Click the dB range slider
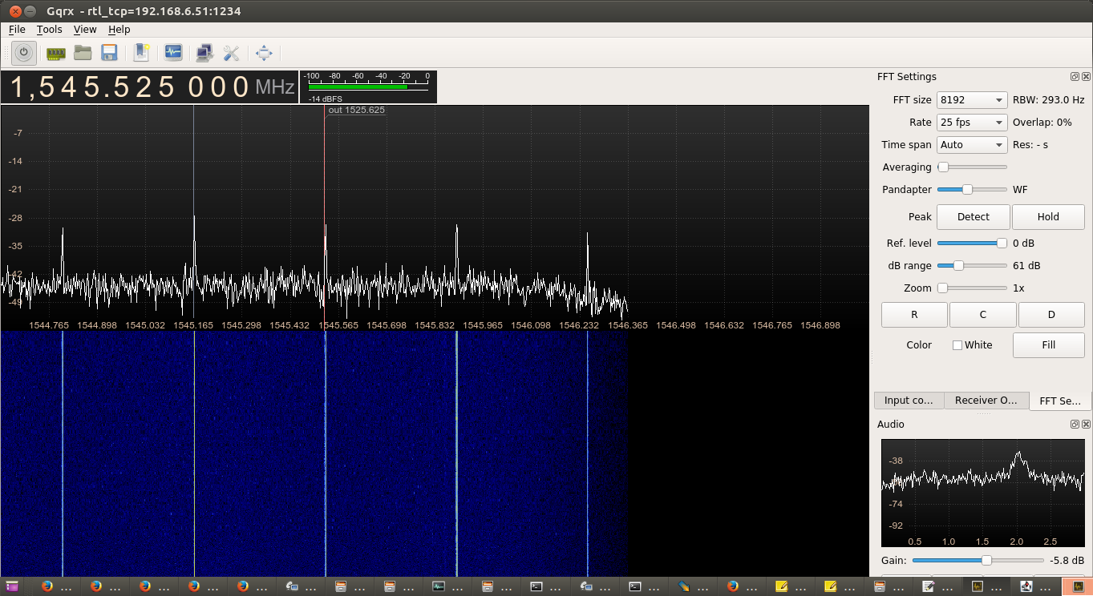 point(972,266)
